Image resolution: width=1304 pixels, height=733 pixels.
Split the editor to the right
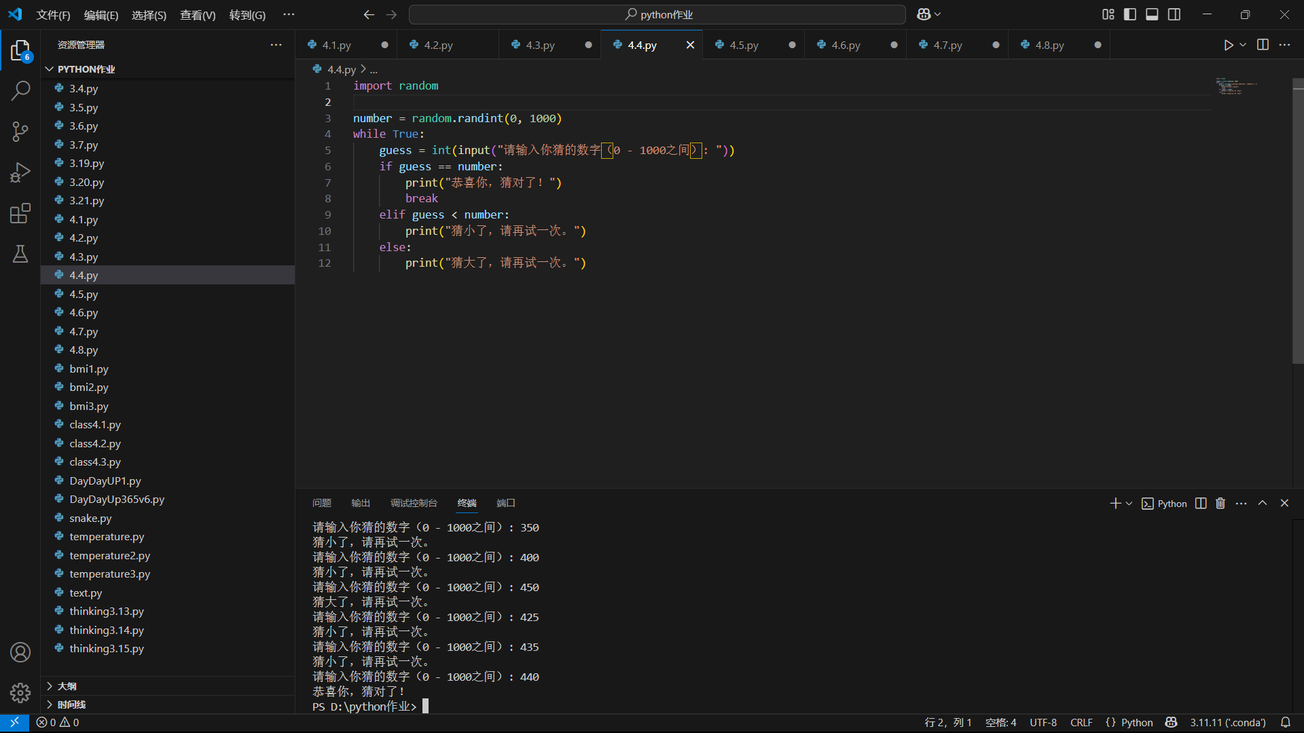[1263, 45]
